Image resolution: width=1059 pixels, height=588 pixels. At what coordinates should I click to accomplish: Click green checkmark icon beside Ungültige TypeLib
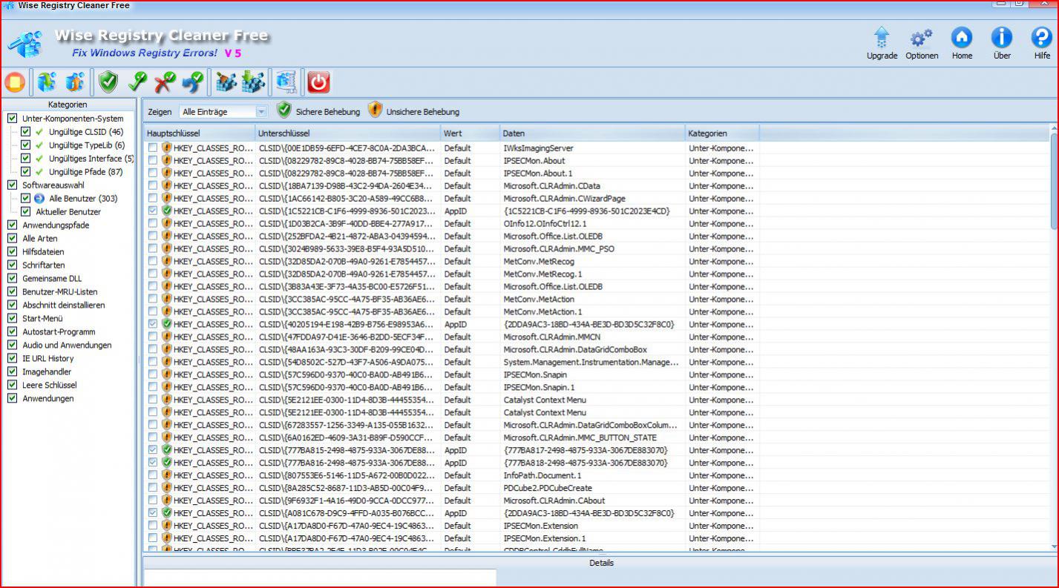click(x=39, y=145)
